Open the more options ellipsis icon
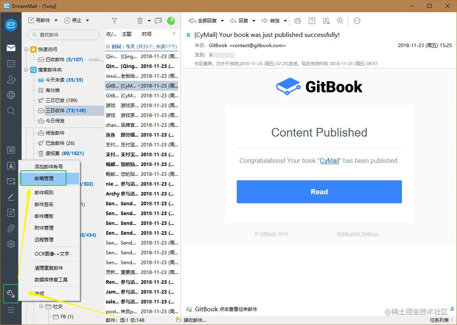 [x=357, y=21]
